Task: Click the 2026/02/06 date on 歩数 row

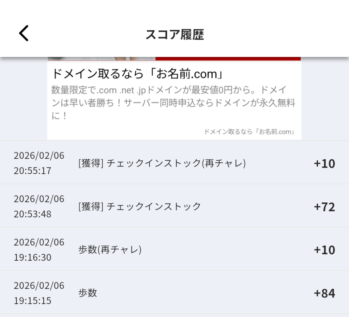Action: pyautogui.click(x=39, y=285)
